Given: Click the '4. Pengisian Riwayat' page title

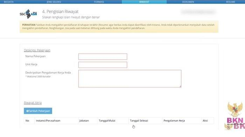Looking at the screenshot, I should pos(60,12).
